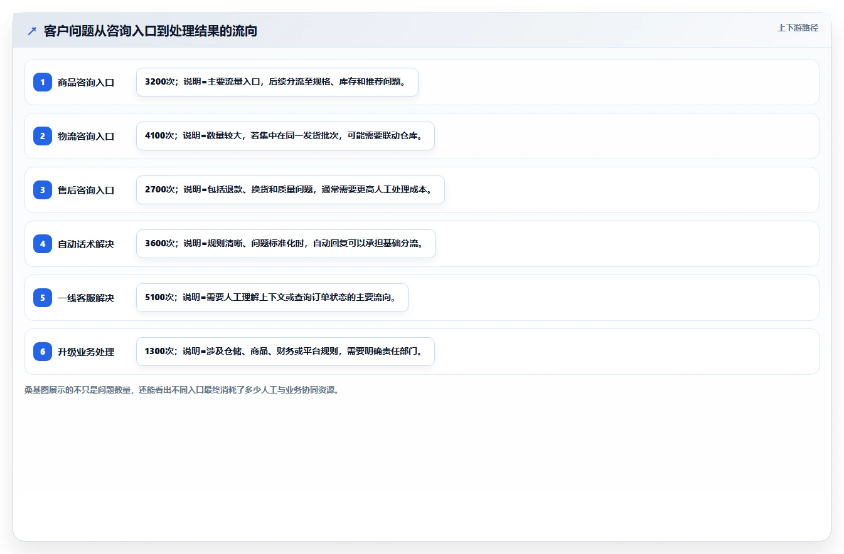Click the number 2 badge for 物流咨询入口

tap(43, 136)
